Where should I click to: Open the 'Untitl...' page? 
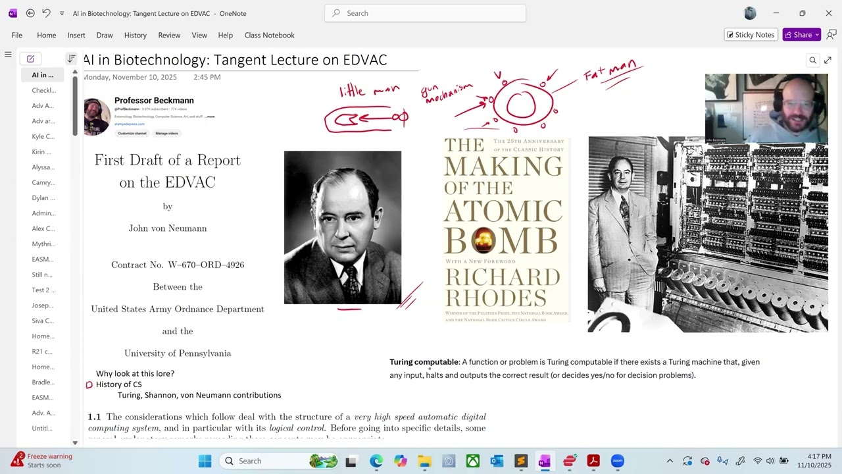click(x=42, y=429)
